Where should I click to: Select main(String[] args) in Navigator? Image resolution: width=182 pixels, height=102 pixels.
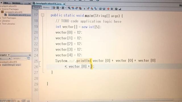click(x=11, y=65)
